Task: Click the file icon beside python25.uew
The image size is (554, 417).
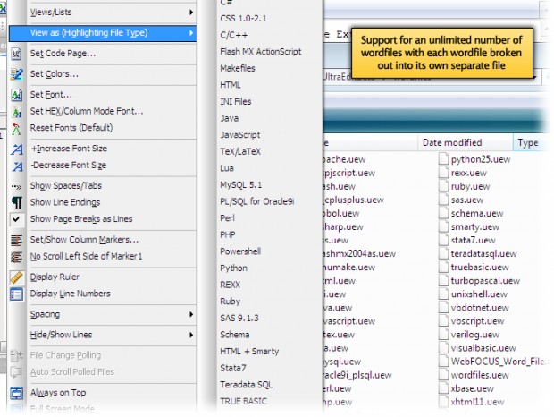Action: (x=443, y=158)
